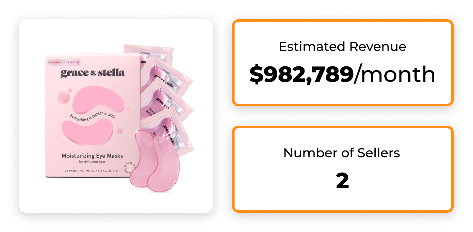
Task: Click the DERMATOLOGIST TESTED badge on box
Action: coord(63,62)
